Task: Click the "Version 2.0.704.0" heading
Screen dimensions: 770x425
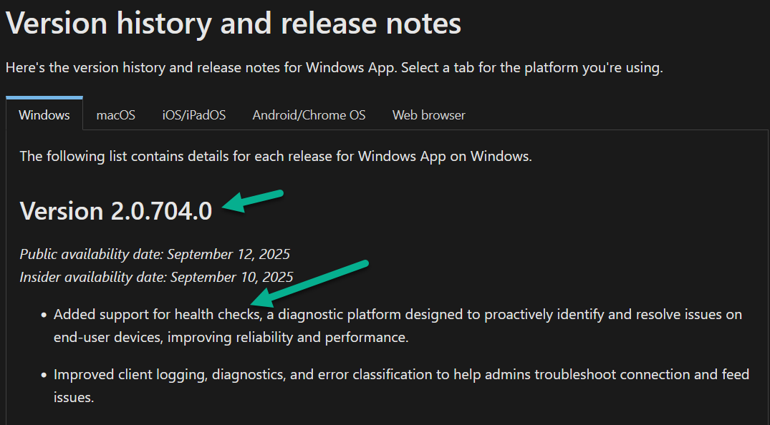Action: (116, 211)
